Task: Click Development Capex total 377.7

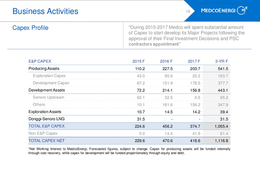Action: point(223,83)
